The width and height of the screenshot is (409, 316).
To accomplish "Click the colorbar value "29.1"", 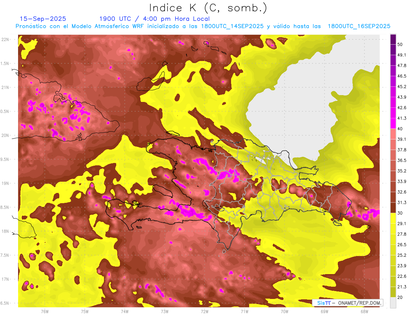I will coord(402,224).
